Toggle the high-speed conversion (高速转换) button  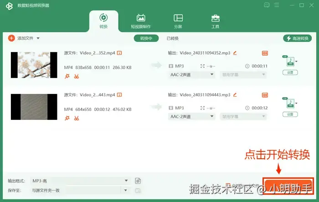pos(297,38)
